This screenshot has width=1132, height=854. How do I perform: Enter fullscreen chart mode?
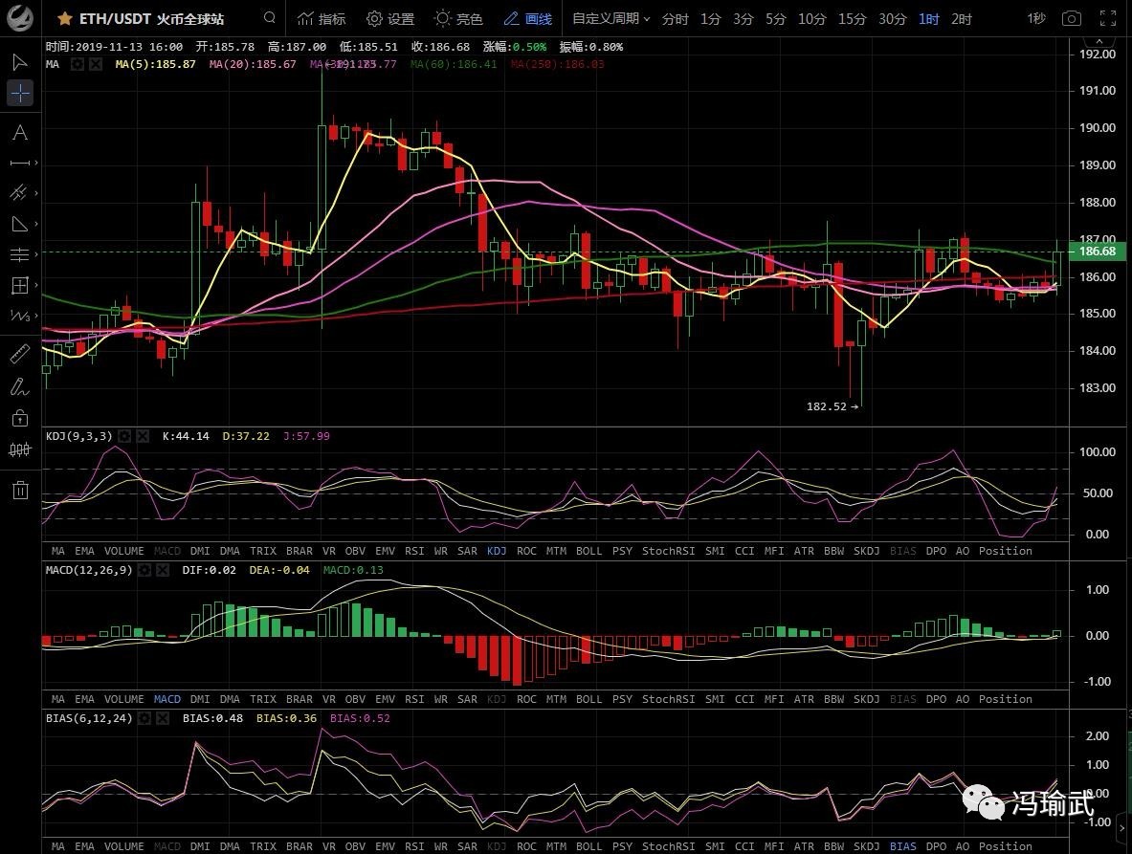click(x=1107, y=18)
